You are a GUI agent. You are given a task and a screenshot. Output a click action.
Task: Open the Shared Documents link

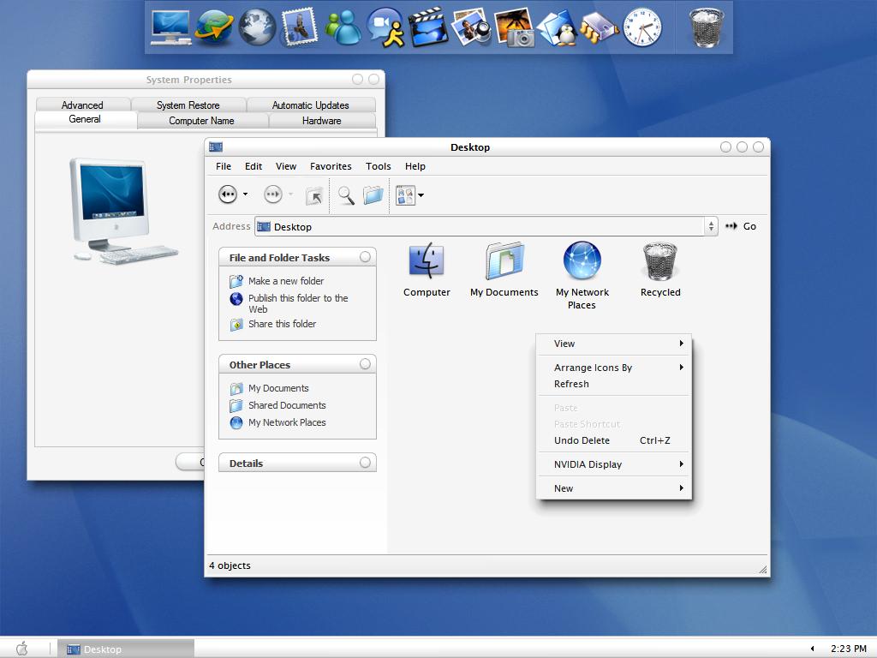[x=287, y=405]
